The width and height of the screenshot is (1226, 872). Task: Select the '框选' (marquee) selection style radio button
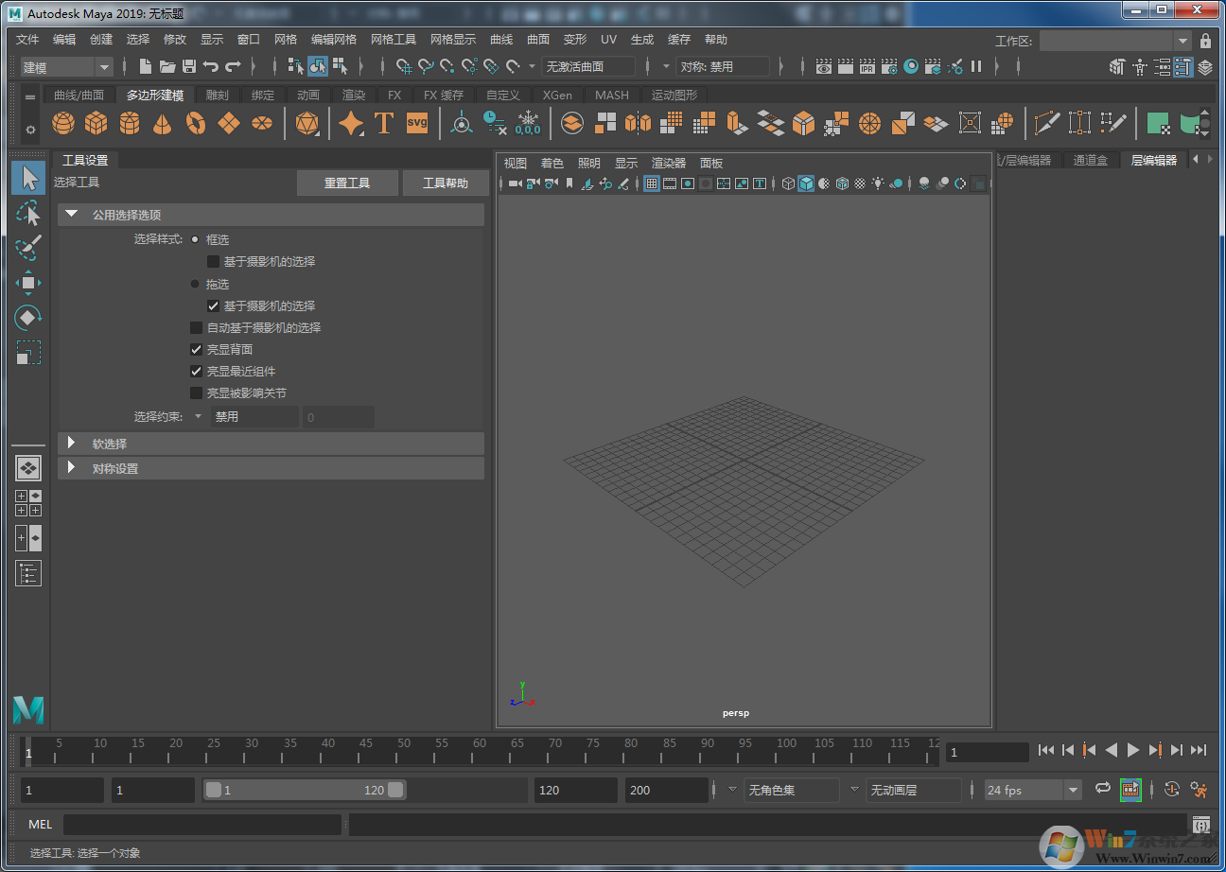point(196,239)
